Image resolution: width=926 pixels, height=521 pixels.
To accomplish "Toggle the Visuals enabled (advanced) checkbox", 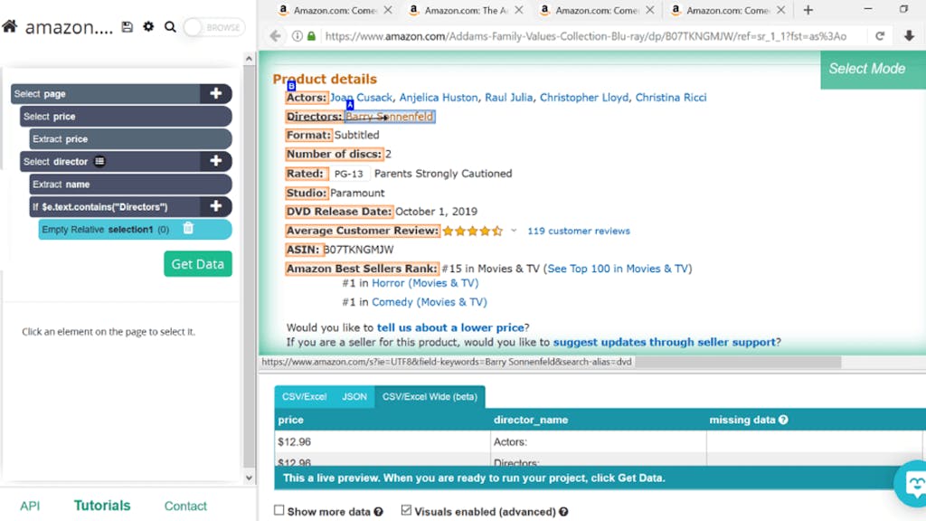I will tap(406, 510).
